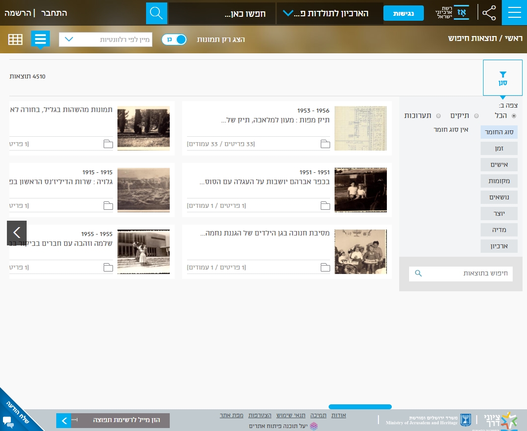The width and height of the screenshot is (527, 431).
Task: Click the התחבר login link
Action: click(54, 13)
